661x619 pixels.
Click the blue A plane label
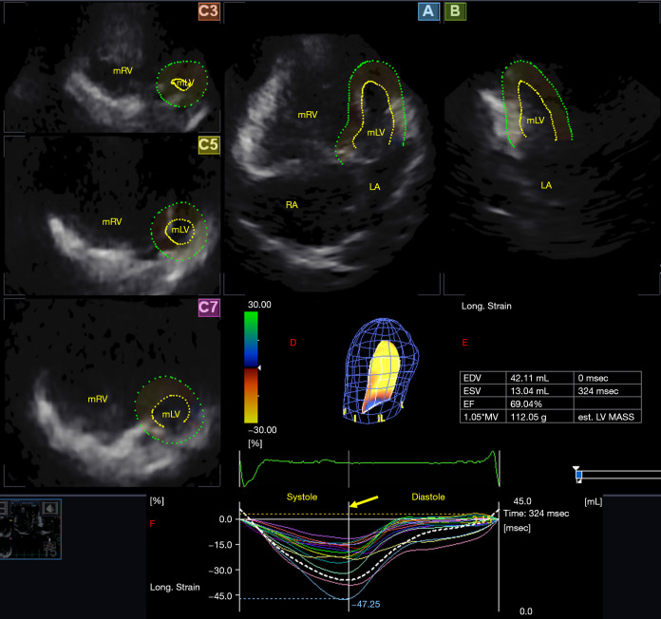click(x=425, y=12)
